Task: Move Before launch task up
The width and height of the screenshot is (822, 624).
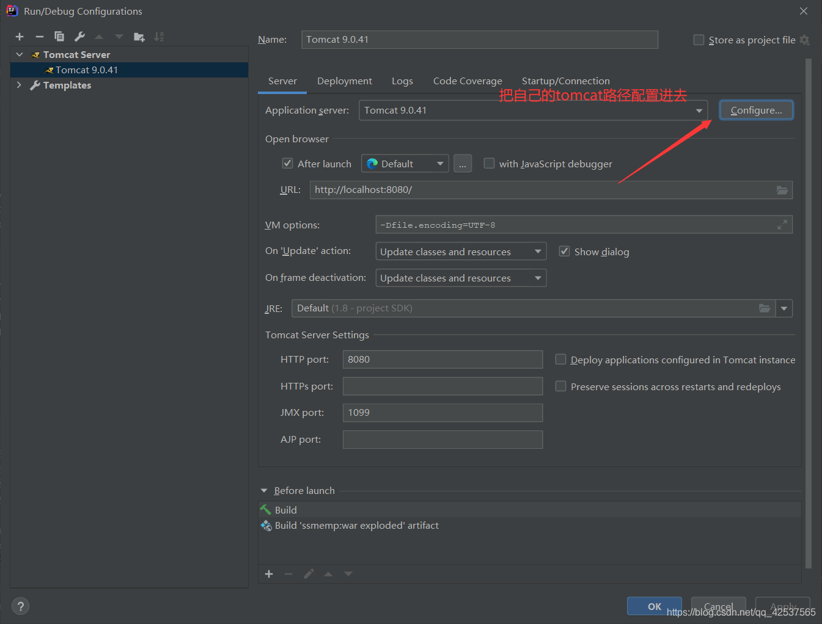Action: pos(328,574)
